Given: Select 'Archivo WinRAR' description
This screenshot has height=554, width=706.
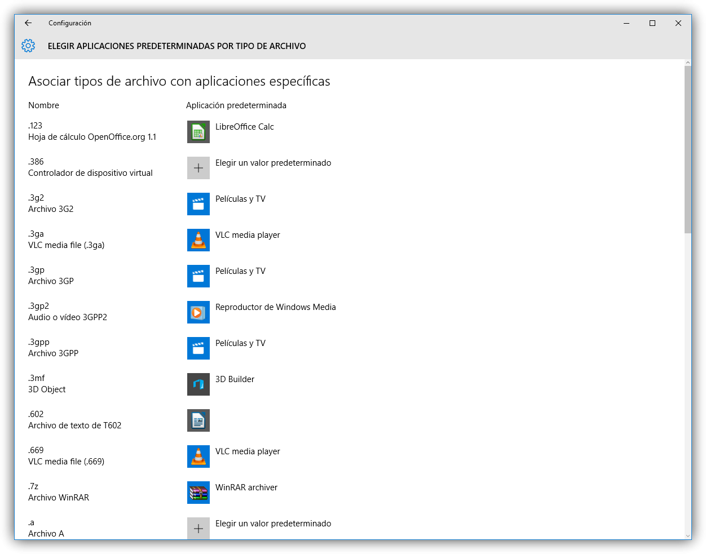Looking at the screenshot, I should pos(59,498).
